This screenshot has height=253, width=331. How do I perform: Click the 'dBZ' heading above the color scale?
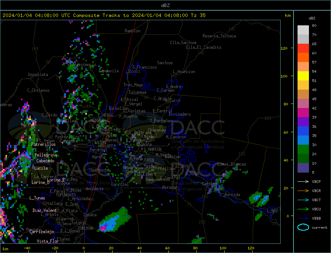click(x=312, y=18)
